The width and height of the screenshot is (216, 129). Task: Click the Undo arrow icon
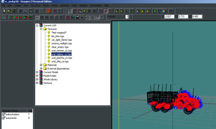tap(37, 11)
